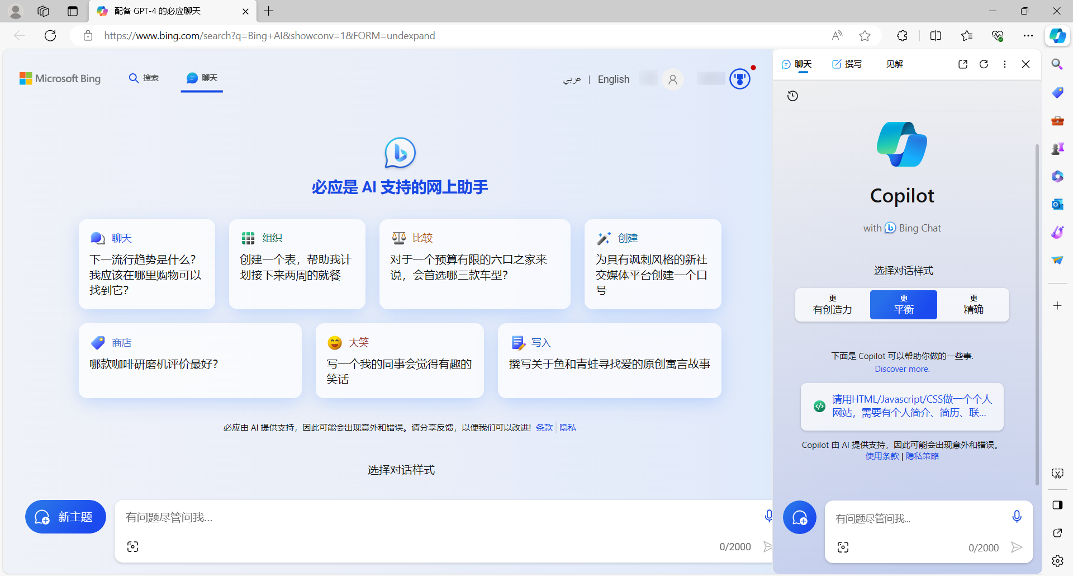Select the 大笑 joke suggestion card

coord(400,361)
